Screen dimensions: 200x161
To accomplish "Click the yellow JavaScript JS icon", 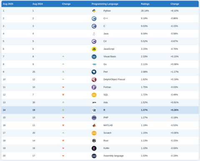I will click(x=94, y=49).
